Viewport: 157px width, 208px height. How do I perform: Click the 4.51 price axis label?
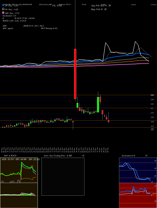(x=152, y=113)
